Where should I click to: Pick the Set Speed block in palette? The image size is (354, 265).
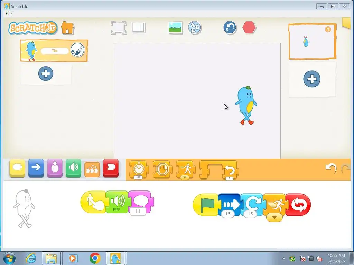coord(186,169)
